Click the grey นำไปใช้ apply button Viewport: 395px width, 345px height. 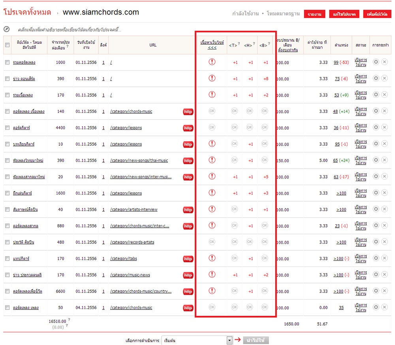[256, 340]
